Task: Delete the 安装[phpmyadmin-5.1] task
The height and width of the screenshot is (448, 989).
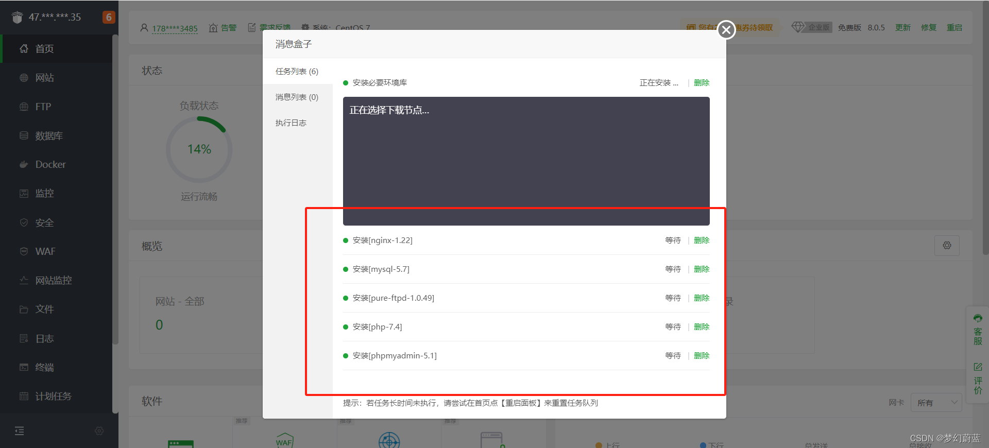Action: 702,355
